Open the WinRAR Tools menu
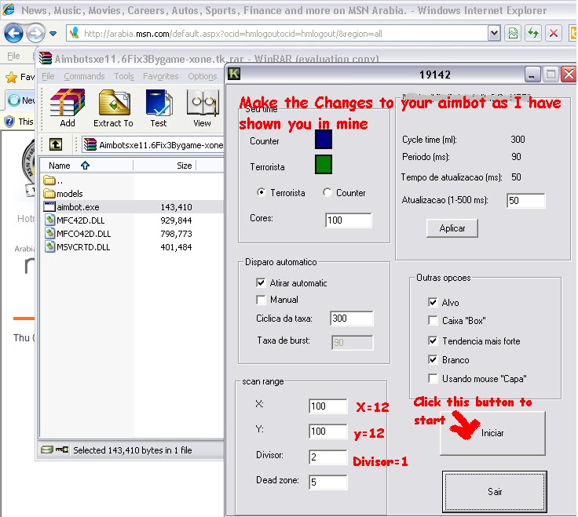578x517 pixels. tap(124, 76)
